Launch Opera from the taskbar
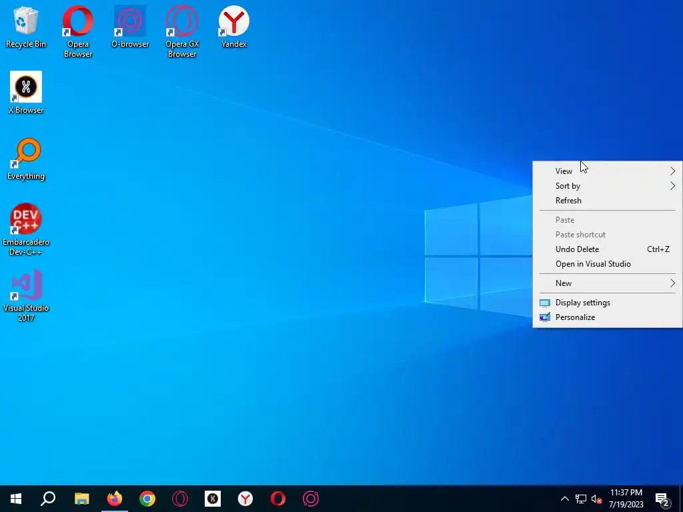 pos(278,499)
